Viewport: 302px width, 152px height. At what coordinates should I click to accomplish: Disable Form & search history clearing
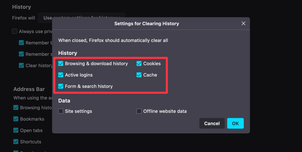click(x=61, y=86)
